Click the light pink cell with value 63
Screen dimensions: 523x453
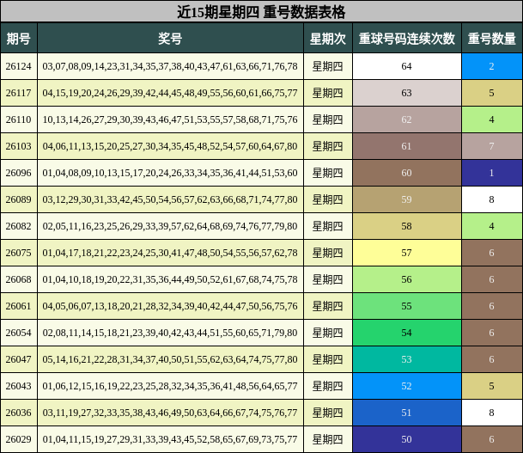pos(407,93)
